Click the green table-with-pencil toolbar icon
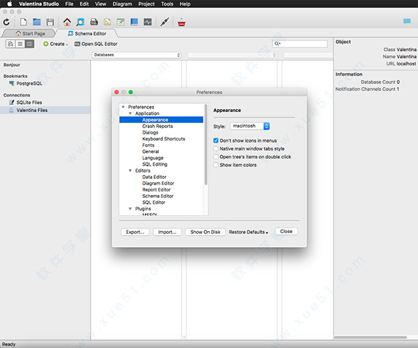This screenshot has height=348, width=418. tap(121, 22)
